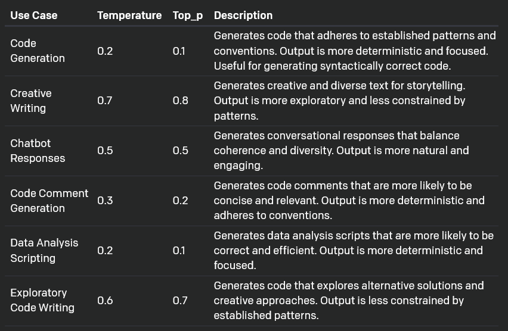The height and width of the screenshot is (331, 508).
Task: Click the Chatbot Responses temperature value
Action: point(105,151)
